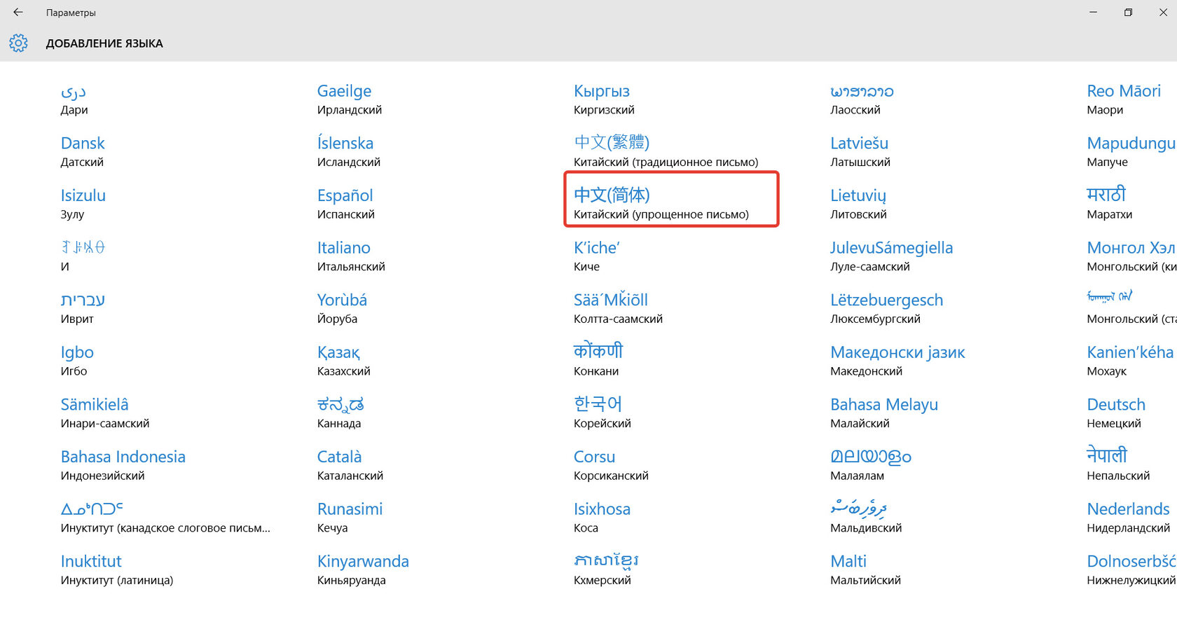Choose Chinese Traditional (традиционное письмо)
This screenshot has width=1177, height=629.
point(666,152)
